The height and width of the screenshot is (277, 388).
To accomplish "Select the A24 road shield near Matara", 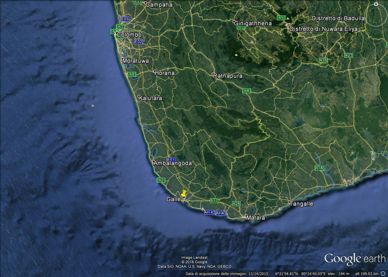I will pyautogui.click(x=236, y=203).
